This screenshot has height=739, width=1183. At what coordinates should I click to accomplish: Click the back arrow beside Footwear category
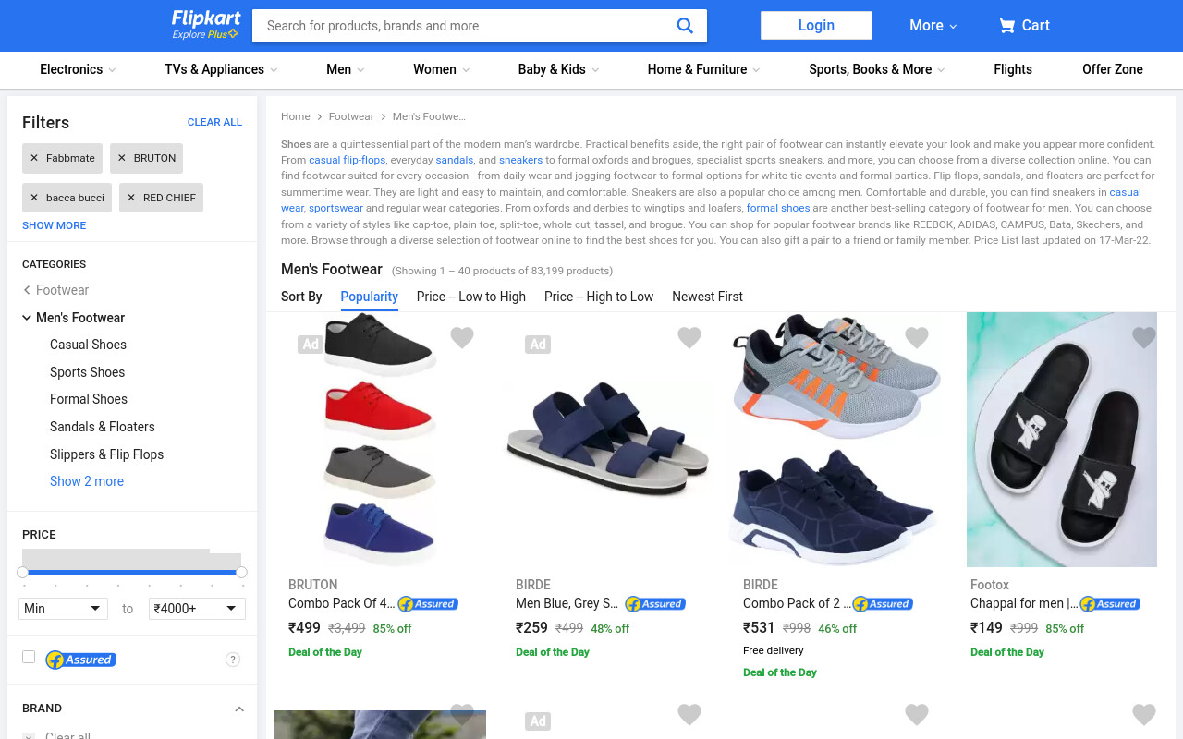pos(27,290)
